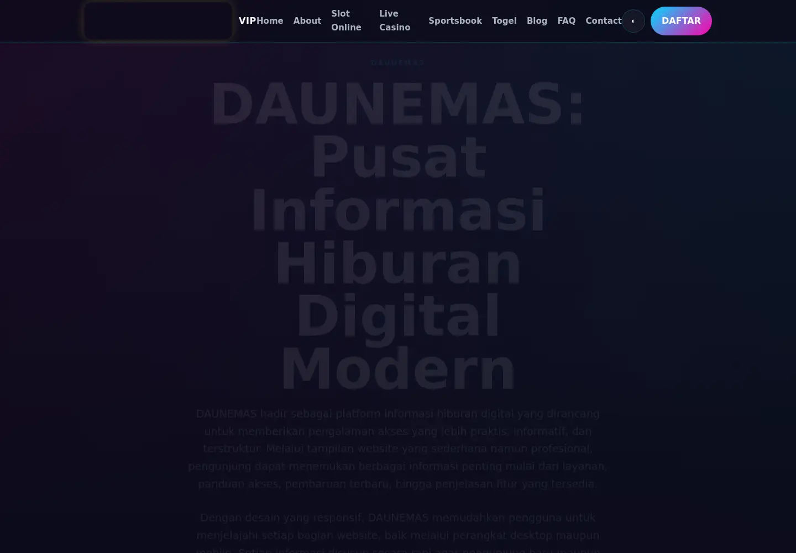Click the headline 'DAUNEMAS: Pusat Informasi Hiburan Digital Modern'
Viewport: 796px width, 553px height.
pos(398,236)
